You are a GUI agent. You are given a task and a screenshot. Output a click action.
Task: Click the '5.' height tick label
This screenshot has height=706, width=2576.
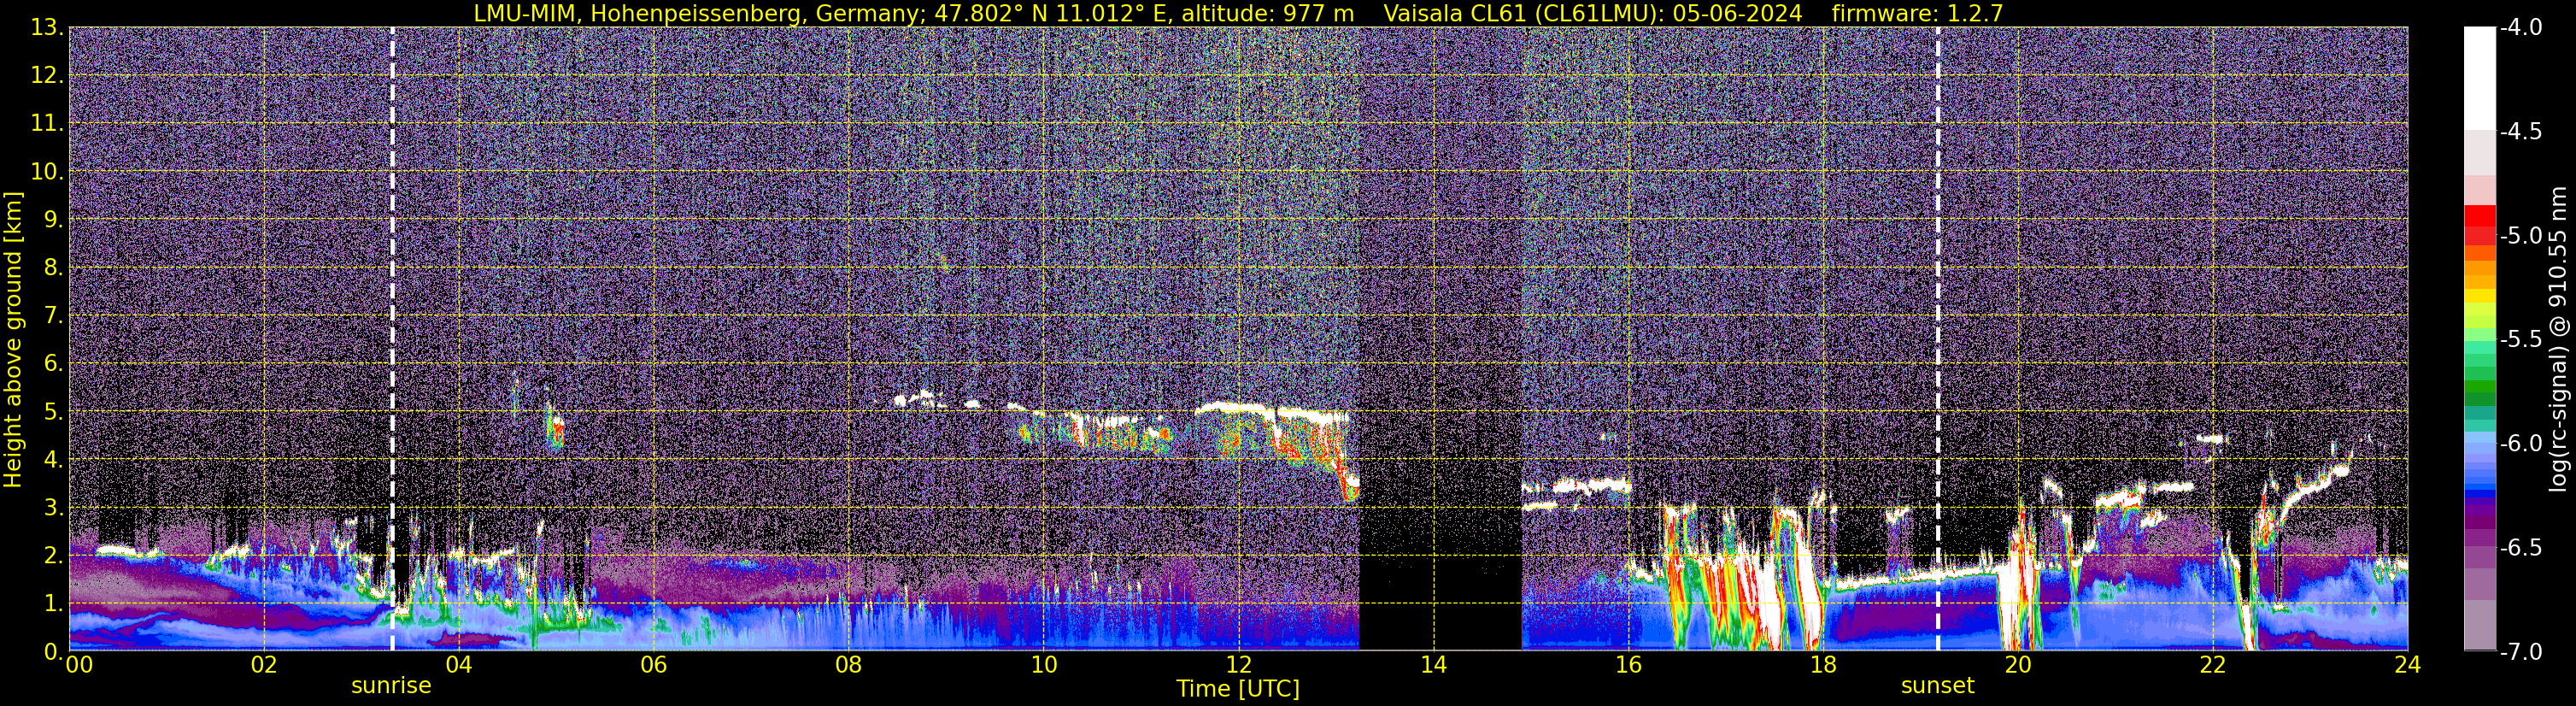52,412
